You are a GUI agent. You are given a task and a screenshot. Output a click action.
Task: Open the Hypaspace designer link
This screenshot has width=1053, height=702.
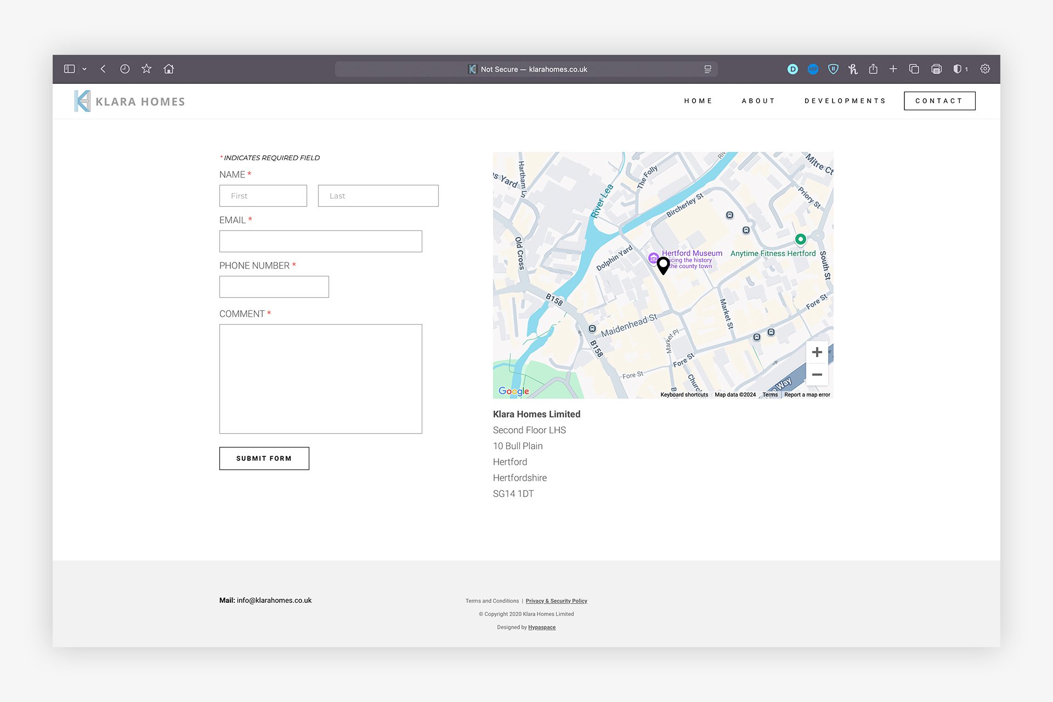(542, 627)
